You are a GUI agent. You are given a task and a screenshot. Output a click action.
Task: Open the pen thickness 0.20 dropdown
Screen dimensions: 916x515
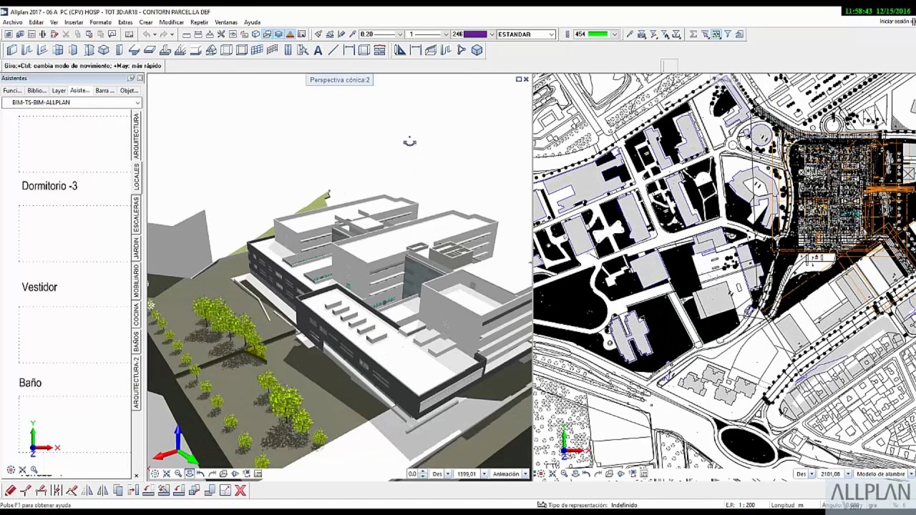coord(400,34)
